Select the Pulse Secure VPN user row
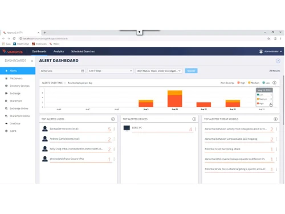The width and height of the screenshot is (285, 214). (x=76, y=159)
